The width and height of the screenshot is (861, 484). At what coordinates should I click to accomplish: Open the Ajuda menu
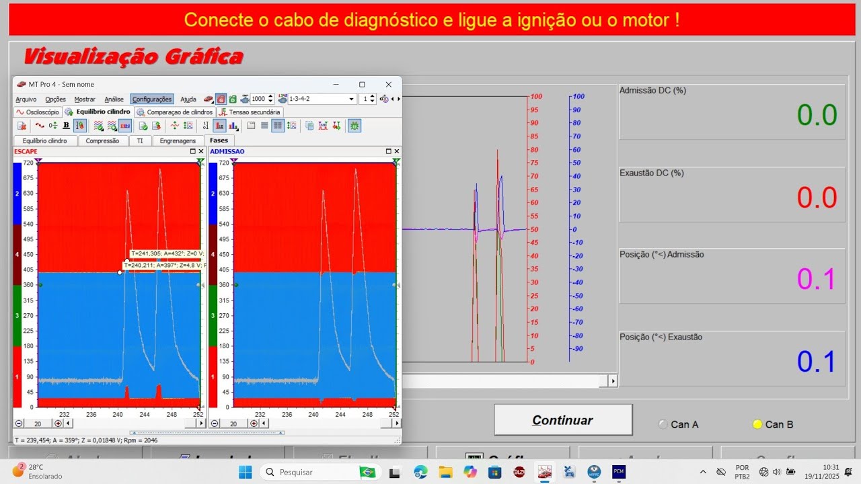pos(188,99)
